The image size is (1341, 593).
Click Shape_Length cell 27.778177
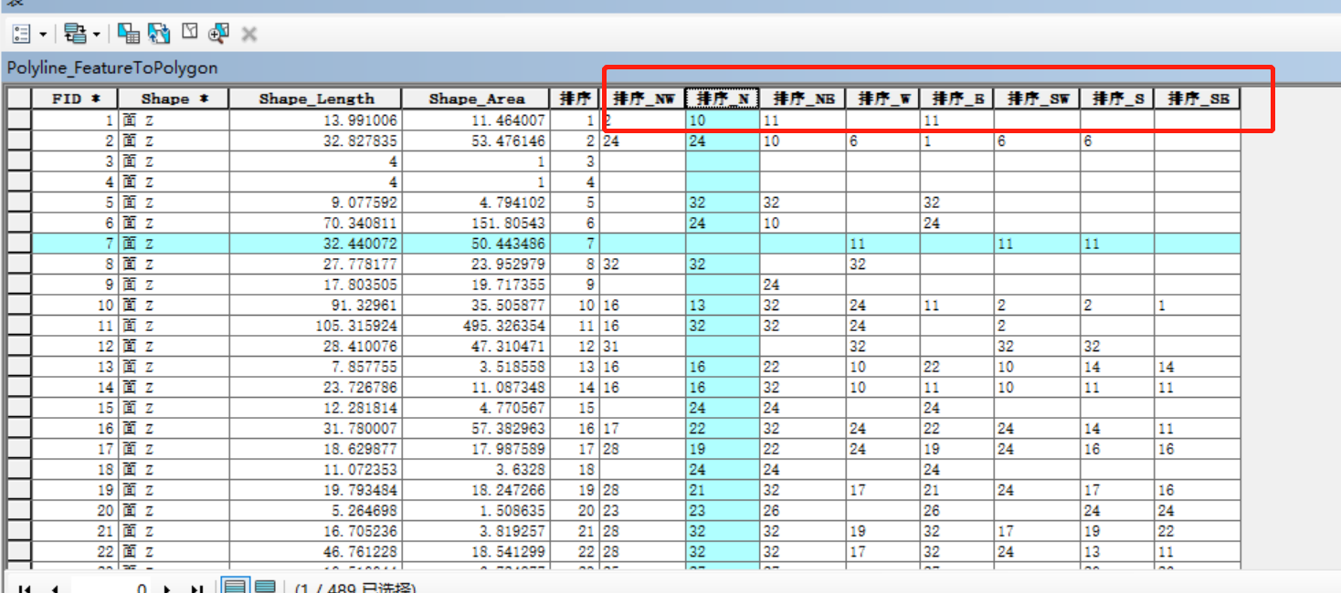316,265
